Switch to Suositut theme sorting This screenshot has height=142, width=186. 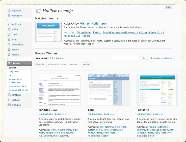click(60, 58)
